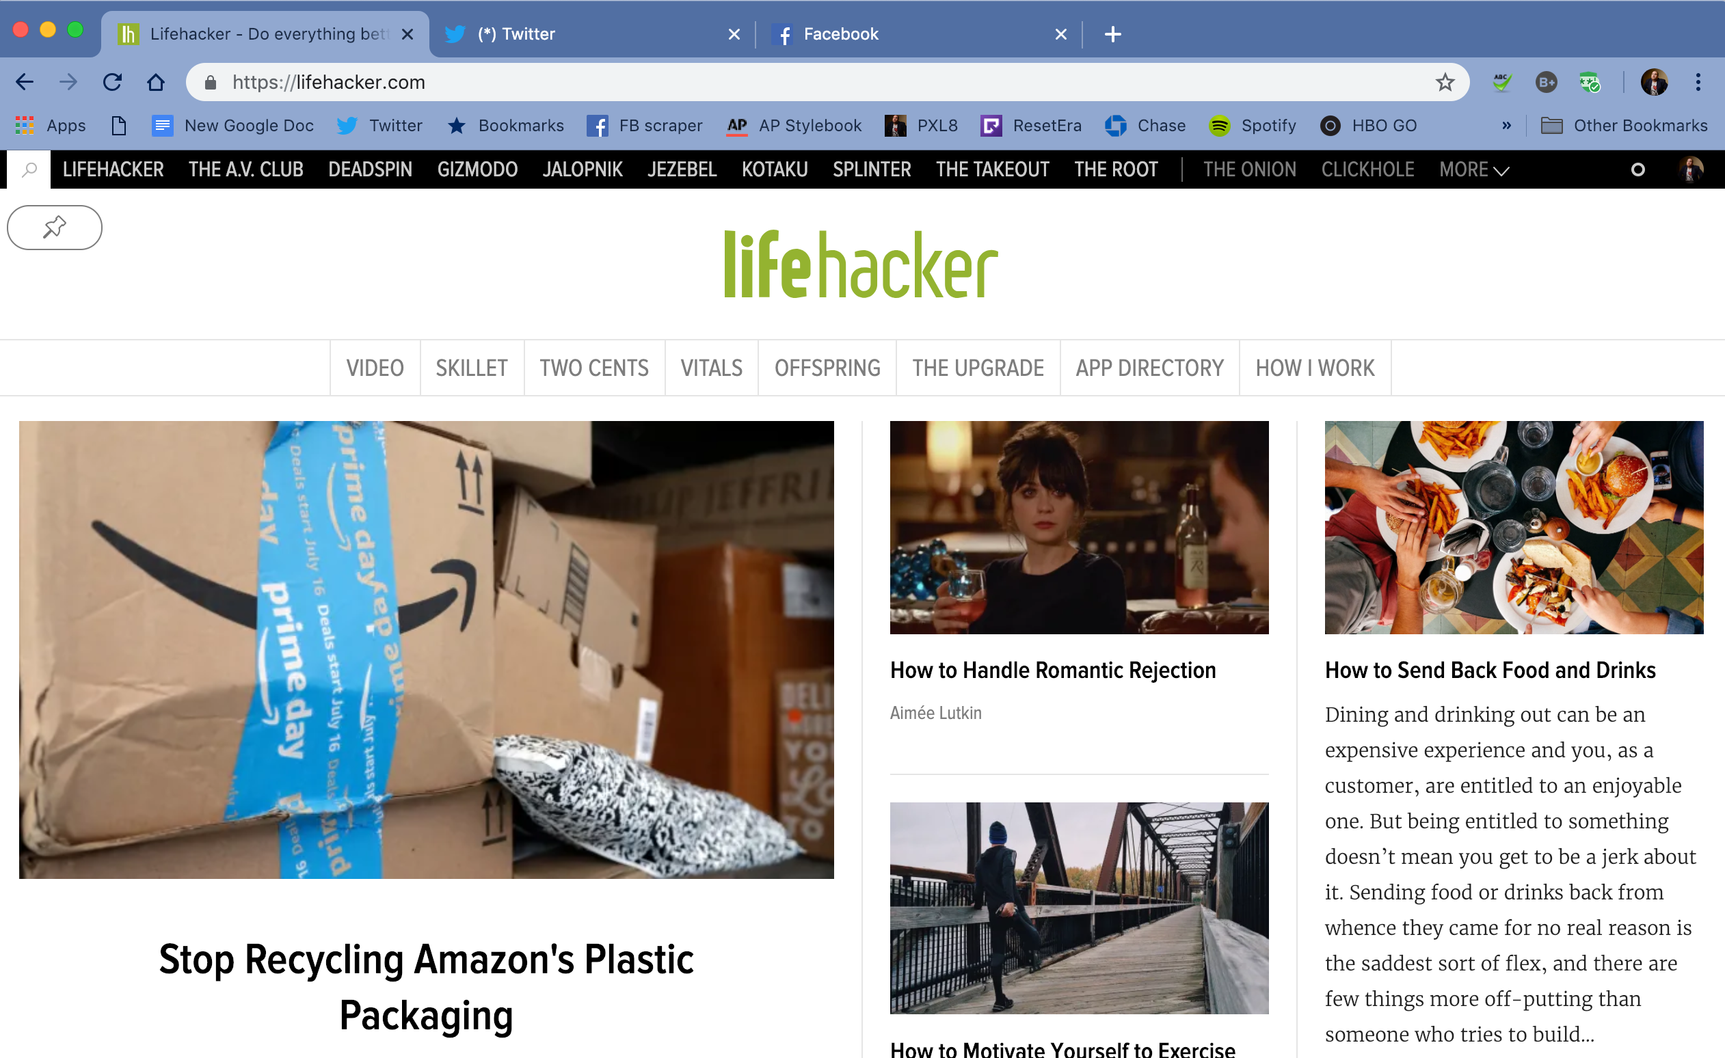Open the Amazon packaging article image
This screenshot has width=1725, height=1058.
pos(427,649)
